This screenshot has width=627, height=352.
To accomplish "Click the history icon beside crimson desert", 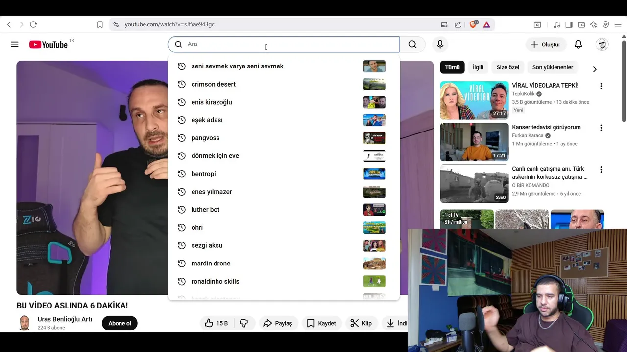I will (x=181, y=84).
